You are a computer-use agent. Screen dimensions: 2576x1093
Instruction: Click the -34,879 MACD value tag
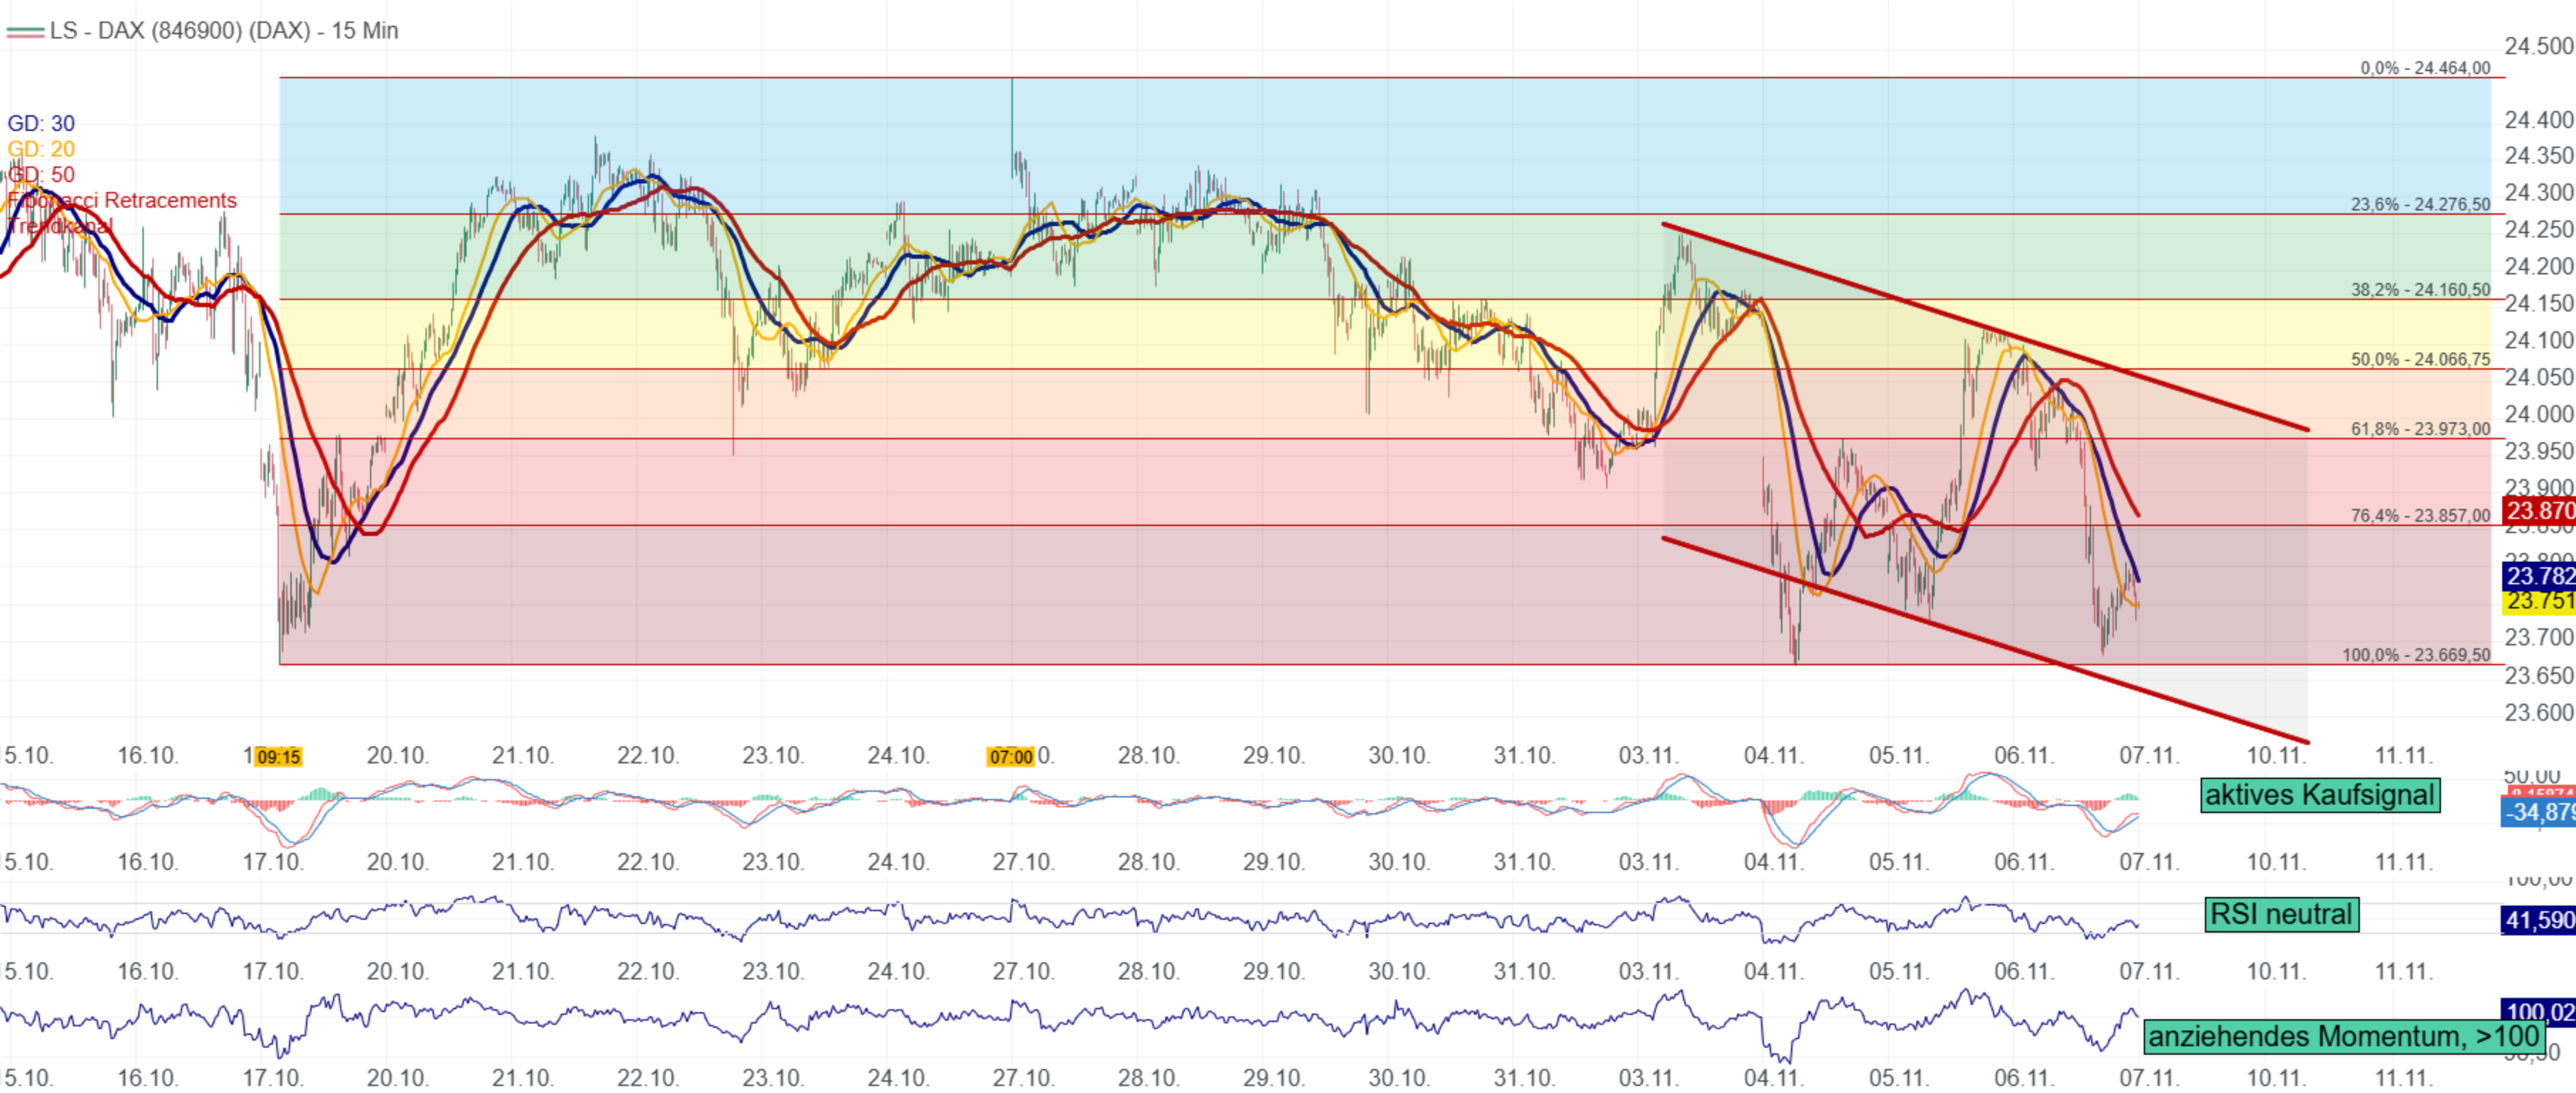pos(2539,812)
